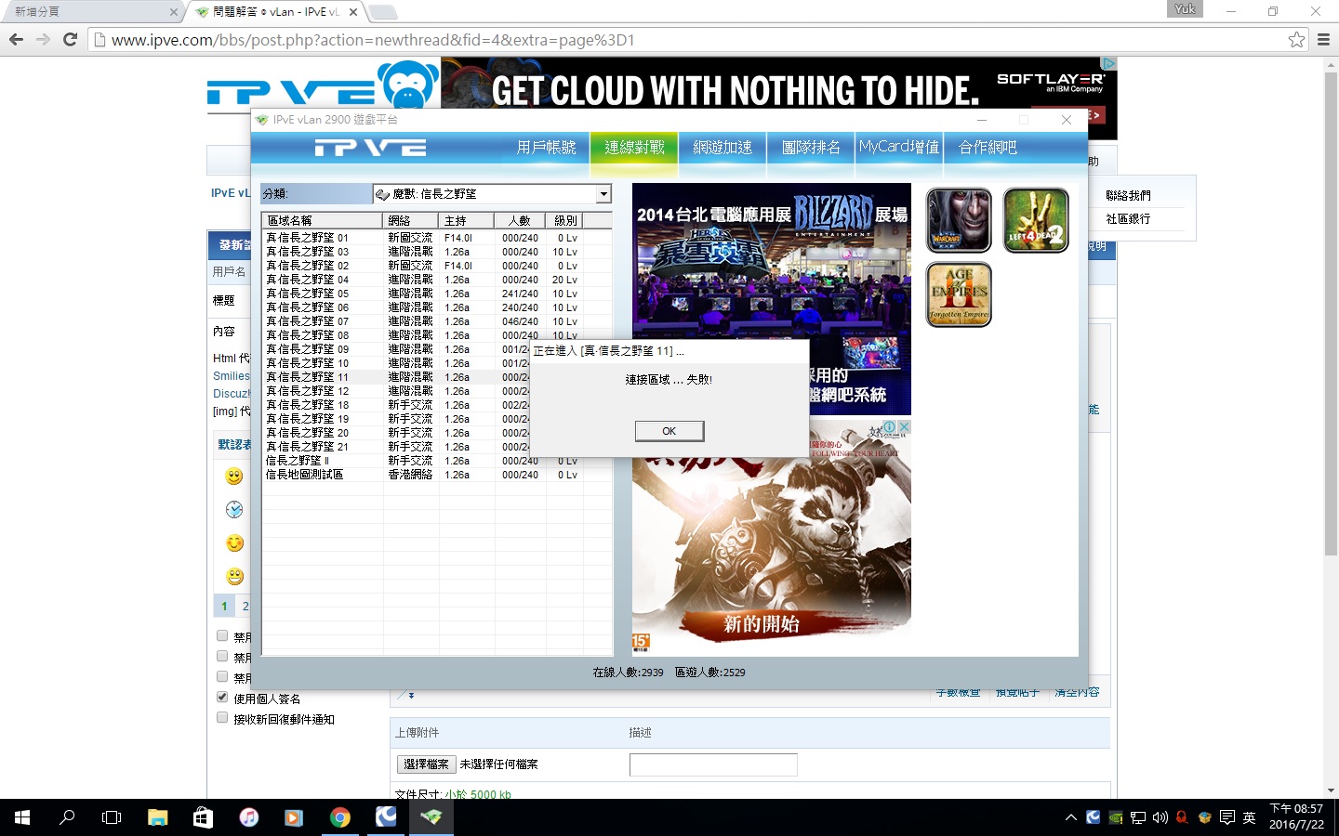This screenshot has height=836, width=1339.
Task: Sort room list by 人數 column header
Action: click(x=519, y=221)
